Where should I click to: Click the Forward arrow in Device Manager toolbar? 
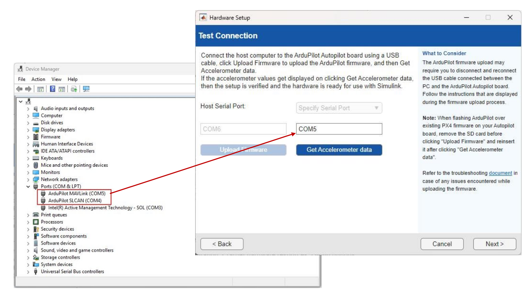(x=28, y=89)
